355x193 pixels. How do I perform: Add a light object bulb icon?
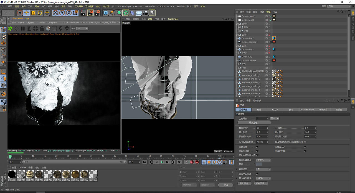click(x=152, y=13)
